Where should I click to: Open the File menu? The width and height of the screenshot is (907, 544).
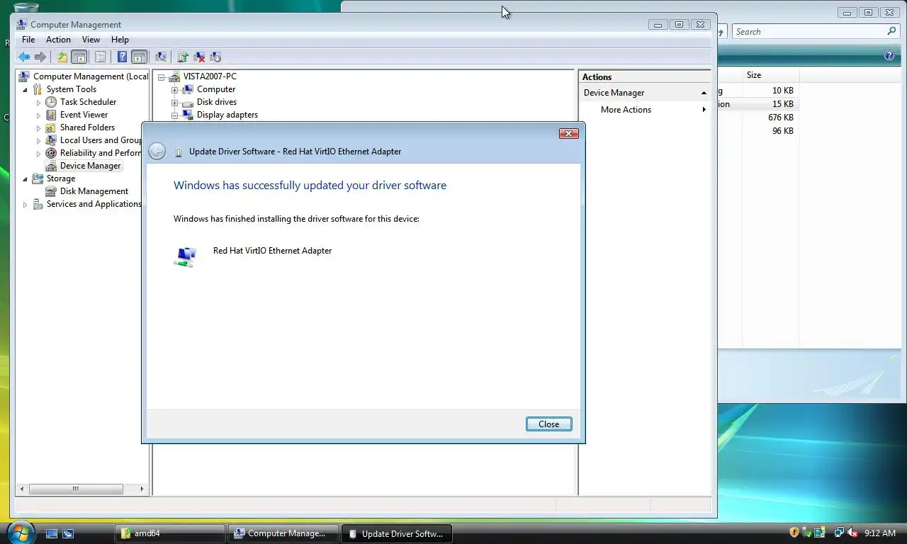pos(28,40)
